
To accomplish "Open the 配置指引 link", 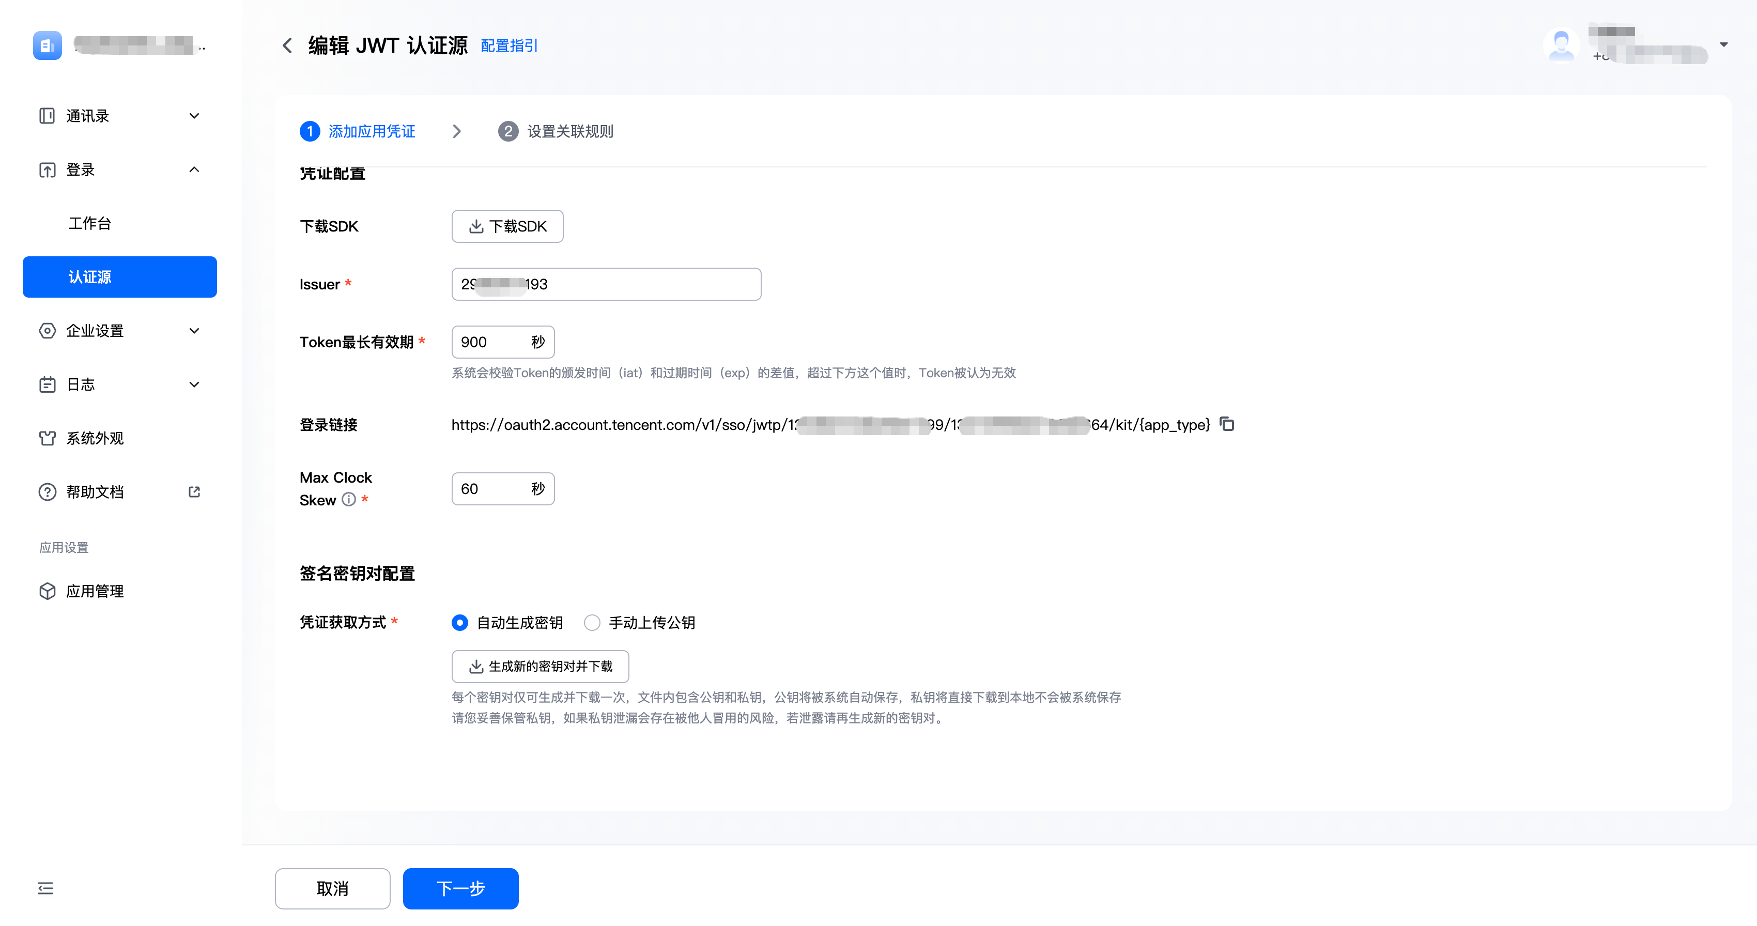I will (509, 45).
